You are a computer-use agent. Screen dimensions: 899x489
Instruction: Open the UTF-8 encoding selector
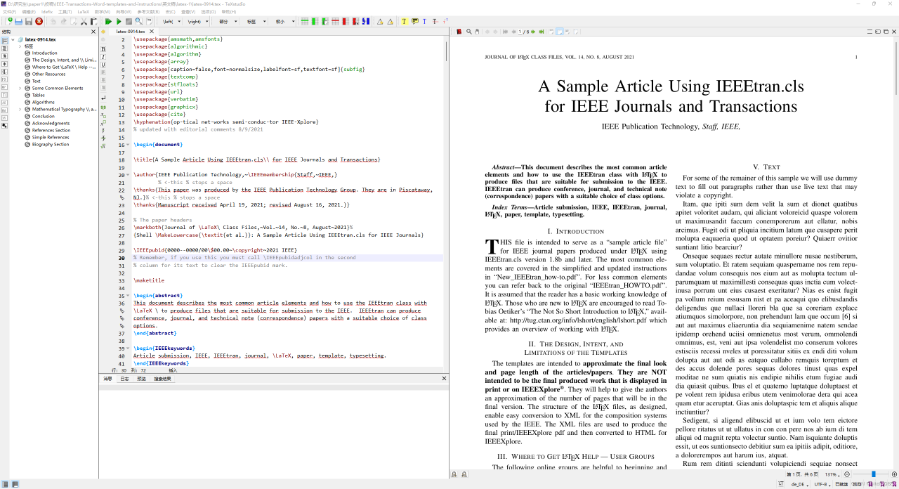click(x=822, y=484)
